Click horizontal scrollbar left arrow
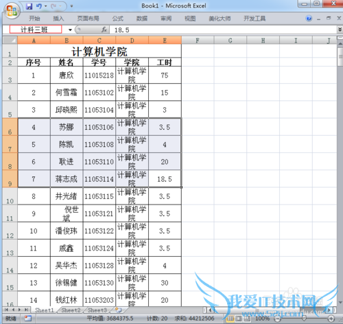Image resolution: width=343 pixels, height=324 pixels. [x=210, y=310]
